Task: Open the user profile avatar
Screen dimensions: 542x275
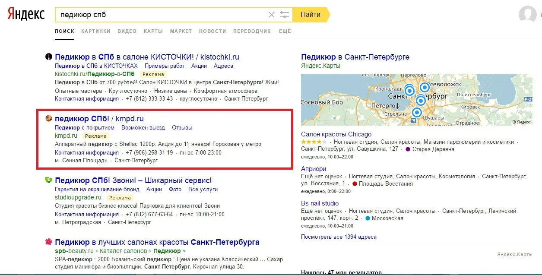Action: (x=527, y=14)
